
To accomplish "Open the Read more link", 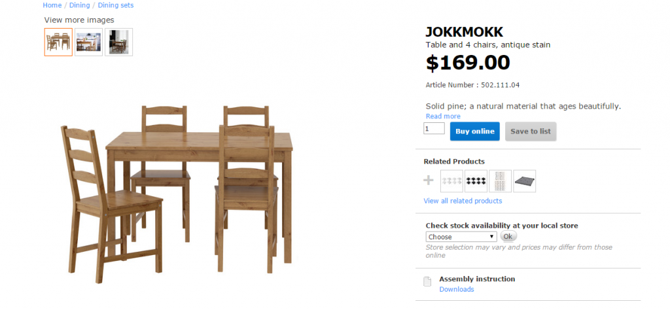I will pyautogui.click(x=443, y=116).
